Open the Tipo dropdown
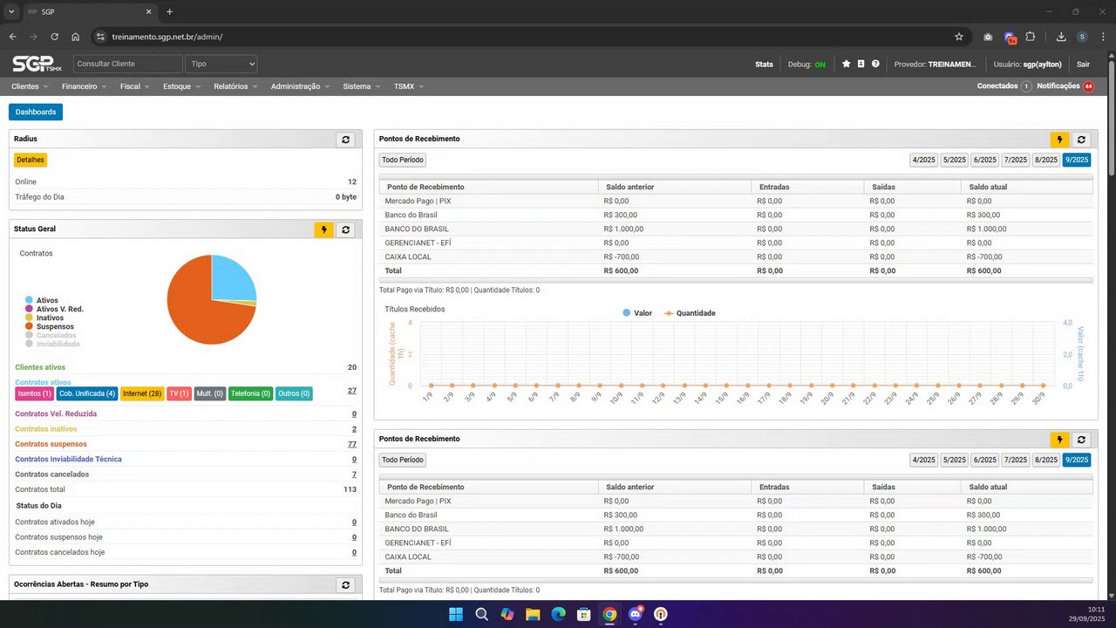This screenshot has width=1116, height=628. [x=221, y=64]
